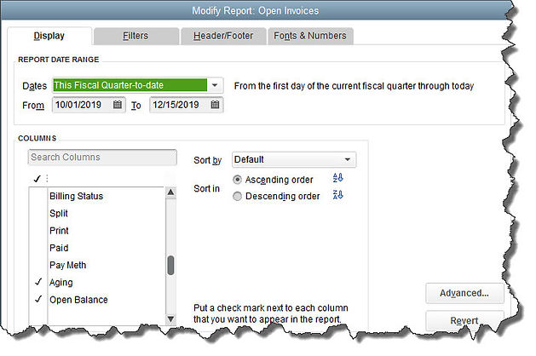The height and width of the screenshot is (356, 536).
Task: Click the Advanced... button
Action: click(x=464, y=293)
